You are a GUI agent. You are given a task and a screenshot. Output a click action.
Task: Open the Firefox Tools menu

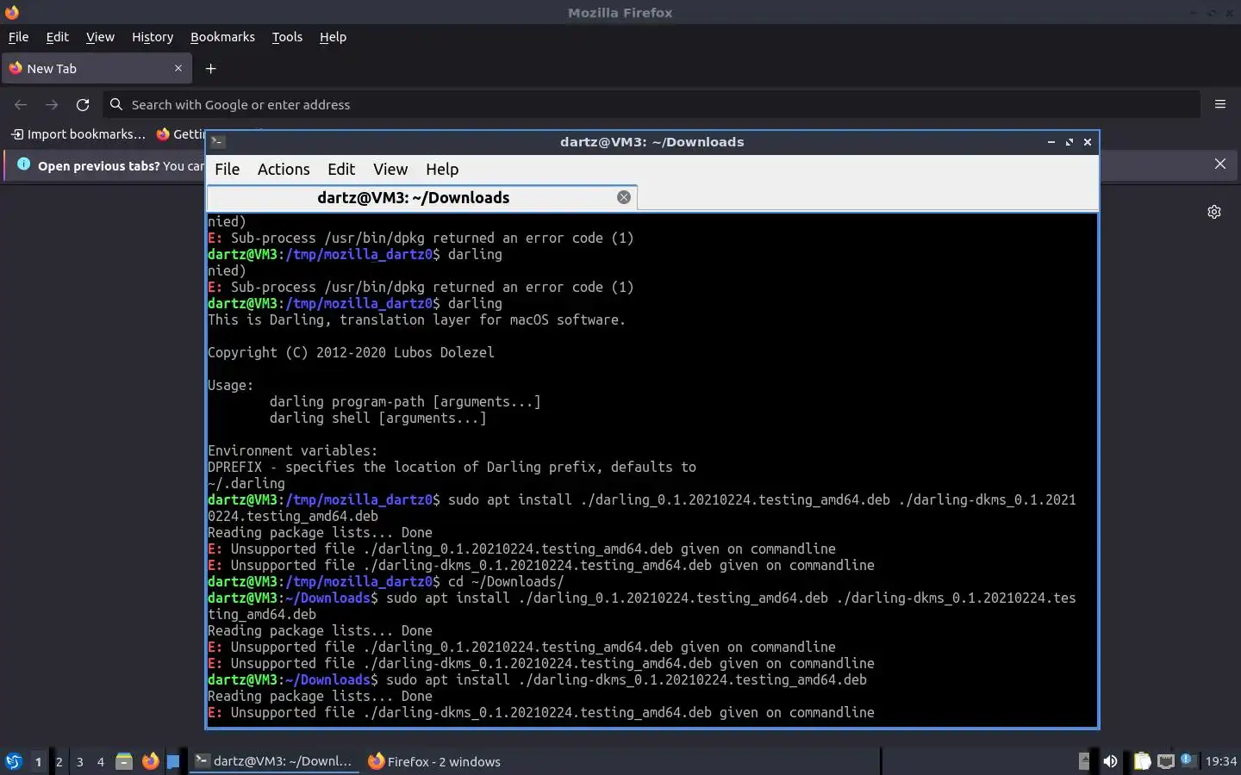point(287,37)
